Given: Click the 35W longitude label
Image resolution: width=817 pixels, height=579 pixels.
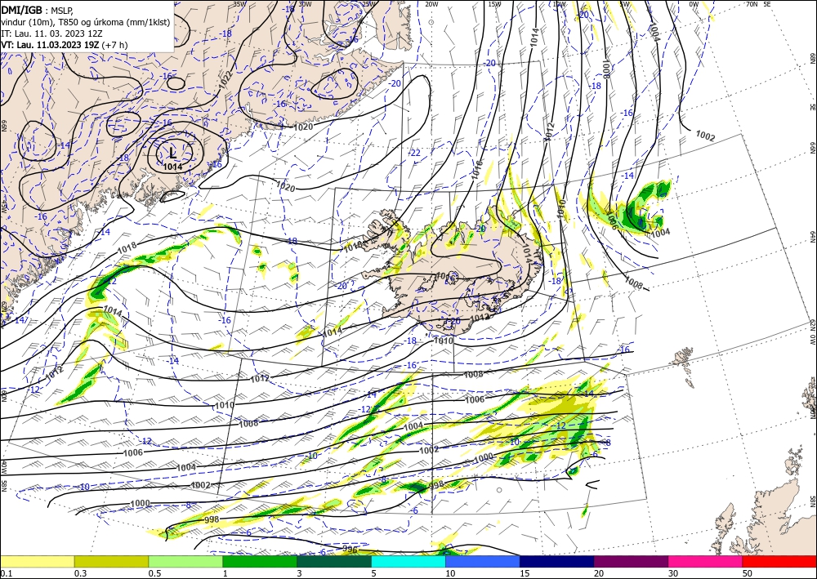Looking at the screenshot, I should [x=239, y=4].
